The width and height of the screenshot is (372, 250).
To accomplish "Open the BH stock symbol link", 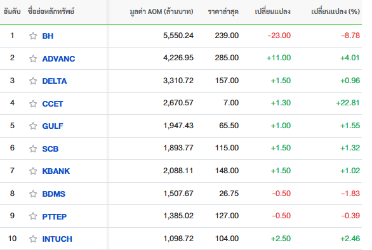I will pyautogui.click(x=48, y=36).
